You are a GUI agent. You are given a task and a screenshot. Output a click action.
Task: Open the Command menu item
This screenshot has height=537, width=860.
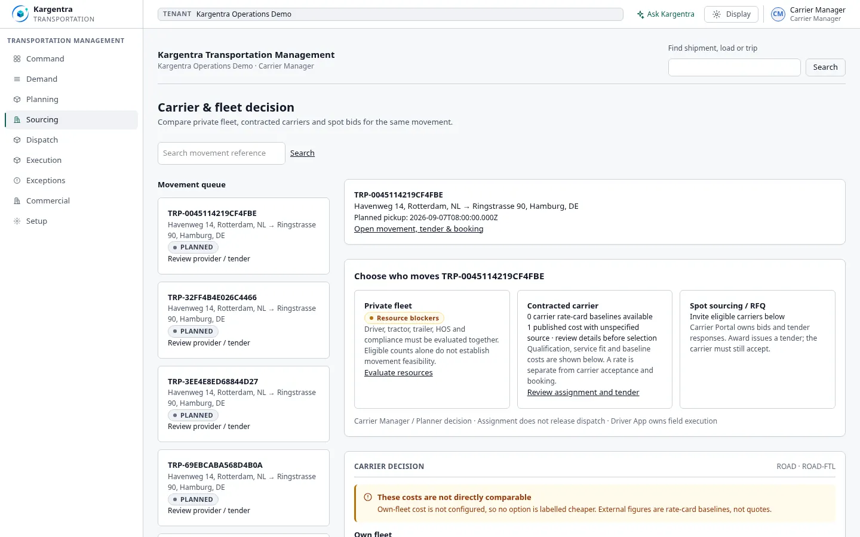[x=71, y=58]
